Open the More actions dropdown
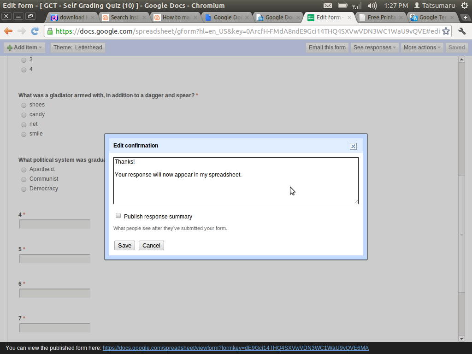This screenshot has width=472, height=354. (421, 47)
